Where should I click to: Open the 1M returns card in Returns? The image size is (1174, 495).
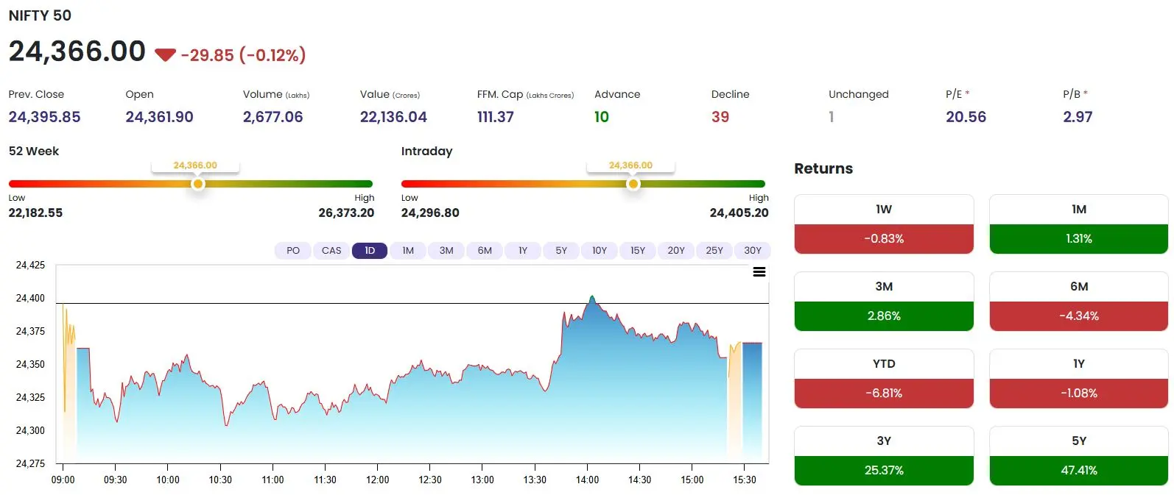pyautogui.click(x=1079, y=224)
